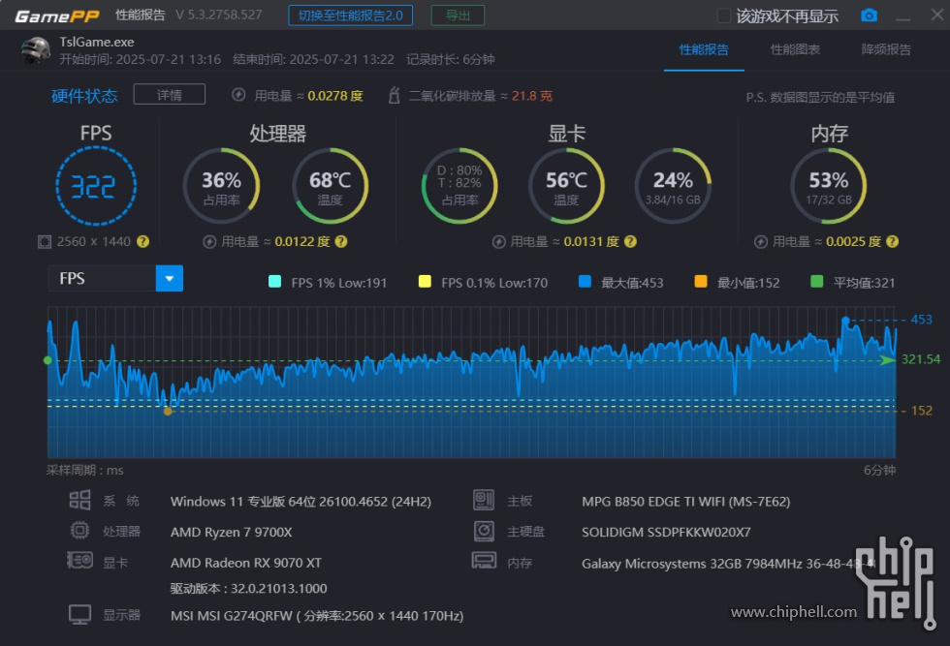Open the help icon next to 2560 x 1440

(143, 241)
